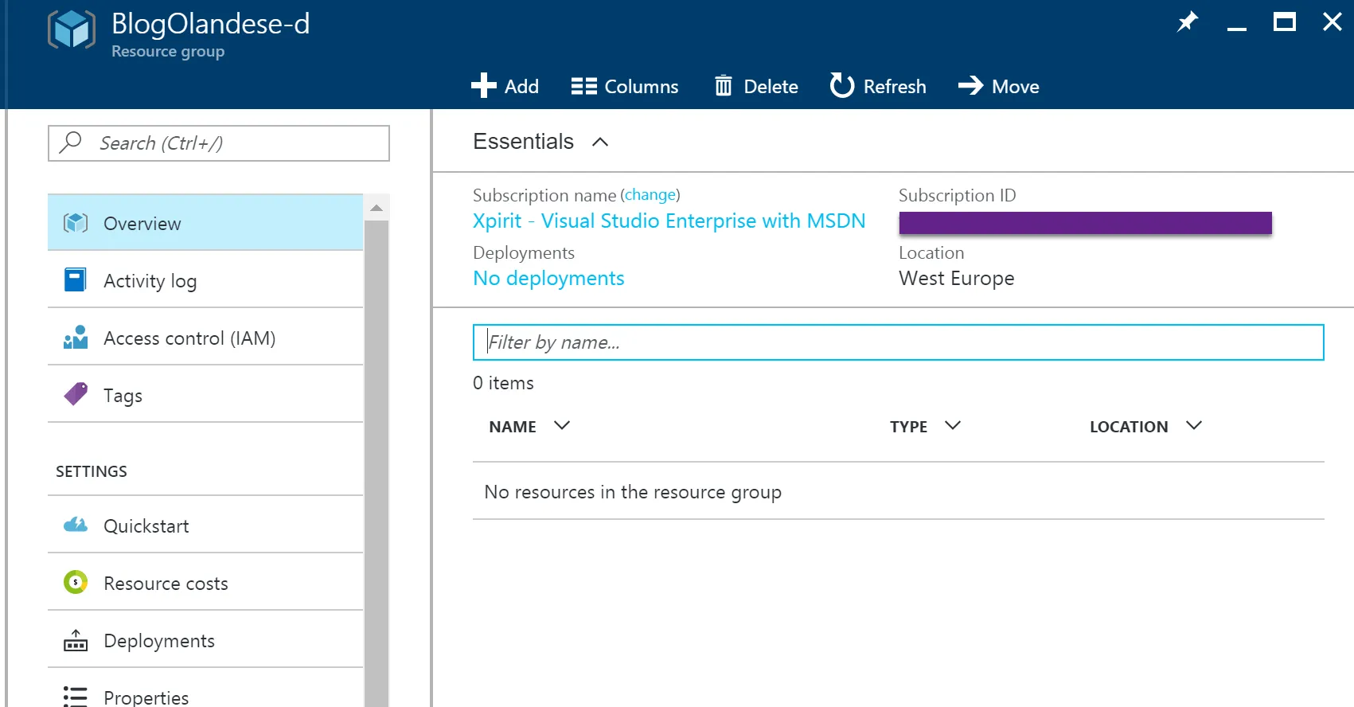Click the search magnifier icon
Screen dimensions: 1354x707
[x=71, y=143]
